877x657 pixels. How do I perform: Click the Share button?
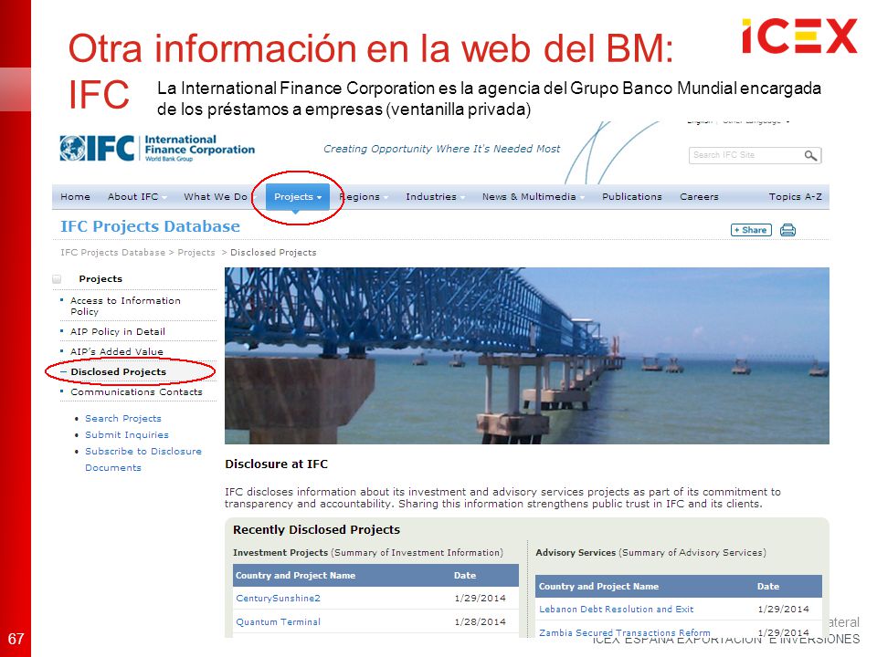coord(751,230)
